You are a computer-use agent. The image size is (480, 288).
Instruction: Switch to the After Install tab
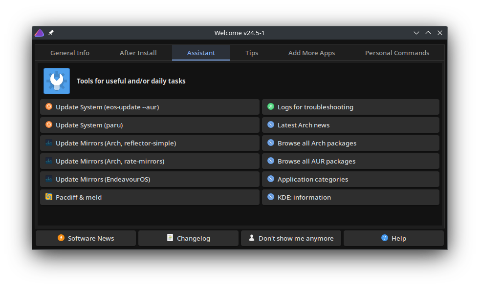[138, 53]
